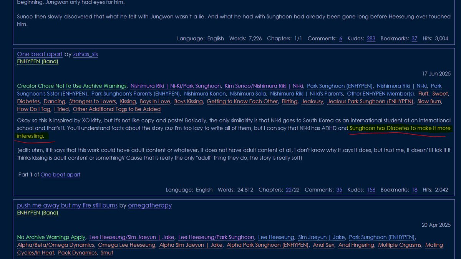Viewport: 461px width, 259px height.
Task: View the 6 comments on the top work
Action: [341, 38]
